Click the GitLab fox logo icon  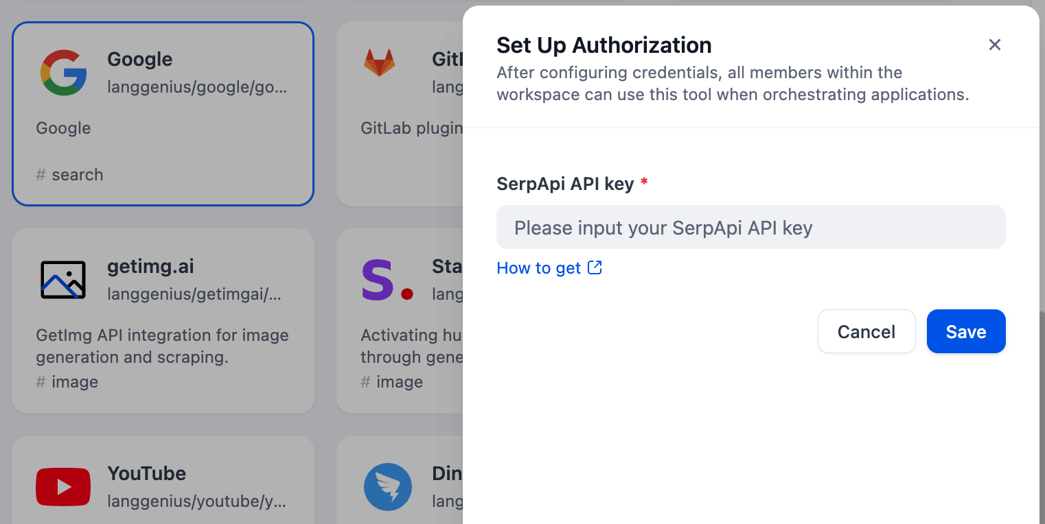tap(379, 63)
